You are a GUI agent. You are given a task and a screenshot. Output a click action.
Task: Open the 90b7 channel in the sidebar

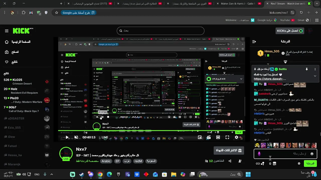(26, 109)
